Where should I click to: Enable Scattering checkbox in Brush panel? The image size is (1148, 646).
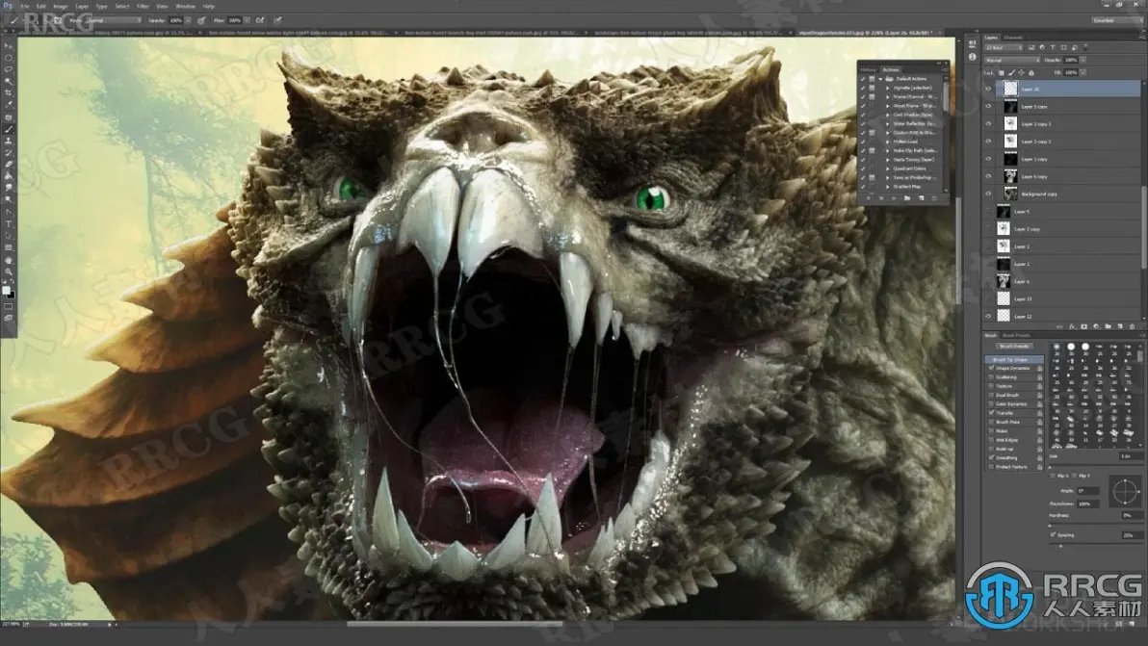click(x=991, y=376)
